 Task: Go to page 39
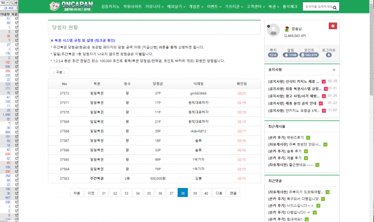point(195,192)
